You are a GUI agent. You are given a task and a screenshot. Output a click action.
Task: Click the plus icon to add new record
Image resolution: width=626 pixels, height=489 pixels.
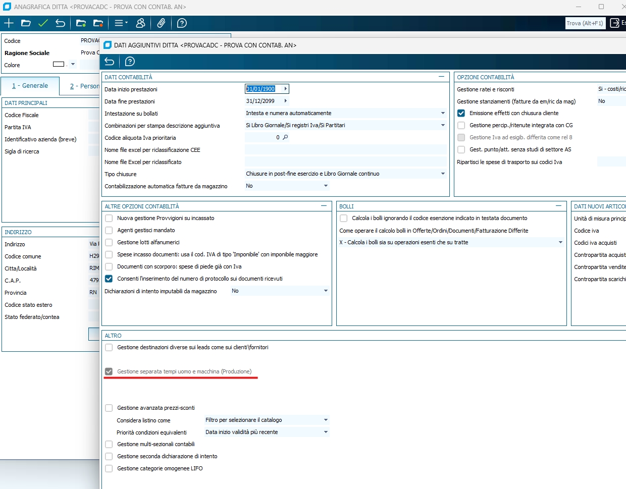coord(9,23)
